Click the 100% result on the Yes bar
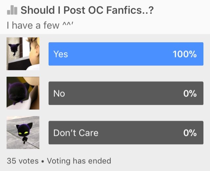This screenshot has height=171, width=210. tap(185, 54)
